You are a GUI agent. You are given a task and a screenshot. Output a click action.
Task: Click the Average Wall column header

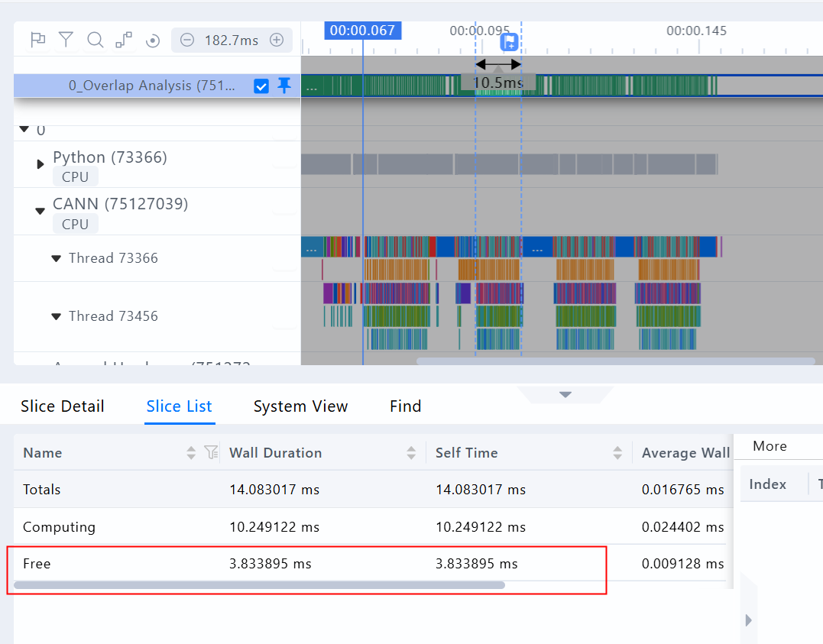pos(685,453)
